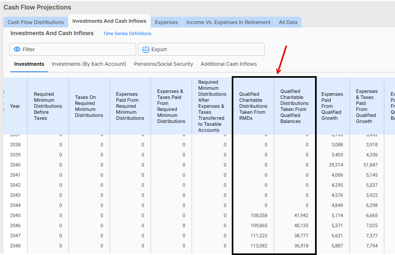The width and height of the screenshot is (395, 255).
Task: Click the 38,777 value in 2047 row
Action: (x=301, y=236)
